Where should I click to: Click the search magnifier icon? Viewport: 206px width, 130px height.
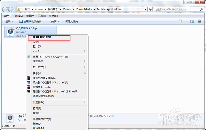coord(201,9)
